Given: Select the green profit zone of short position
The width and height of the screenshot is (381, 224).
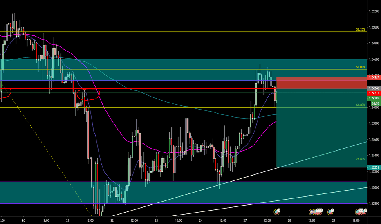Looking at the screenshot, I should [321, 128].
